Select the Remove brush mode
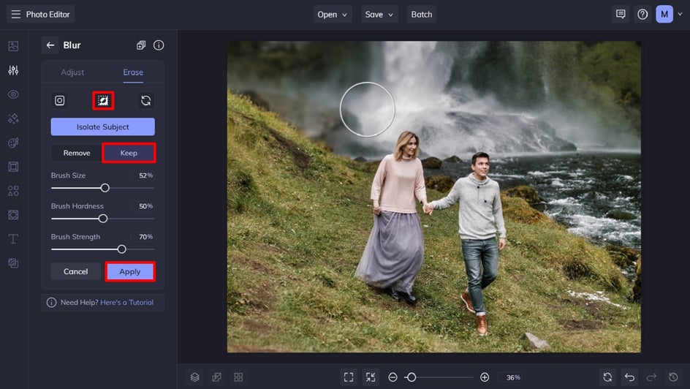This screenshot has height=389, width=690. coord(77,153)
